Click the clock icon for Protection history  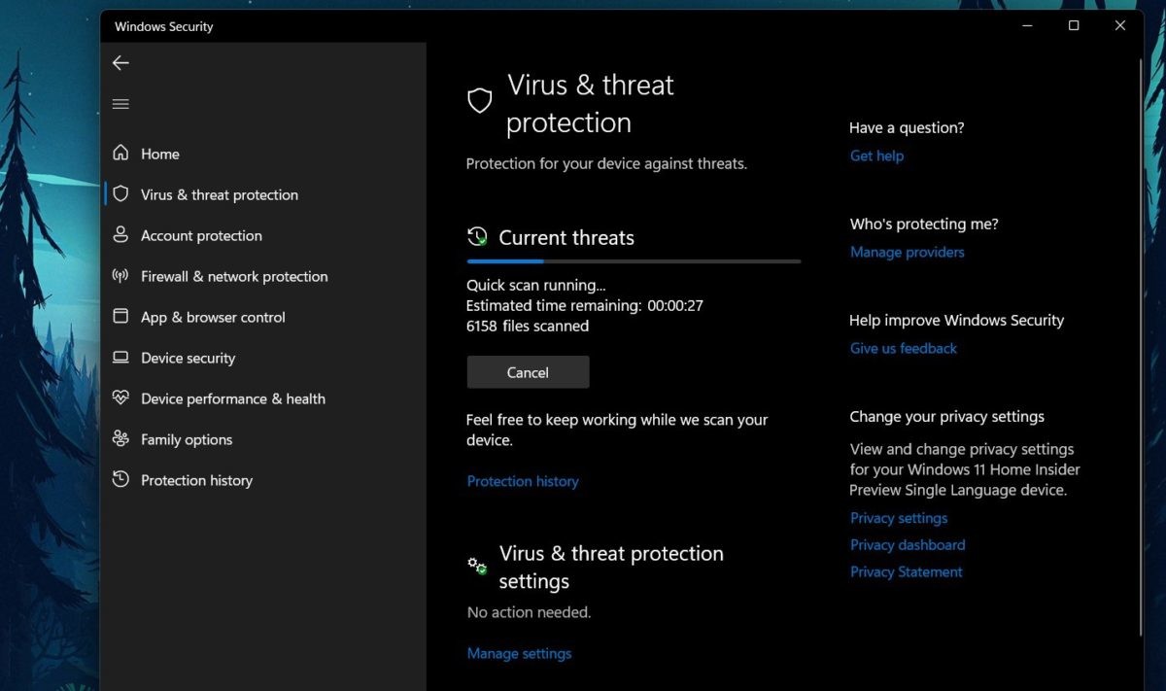(x=120, y=480)
